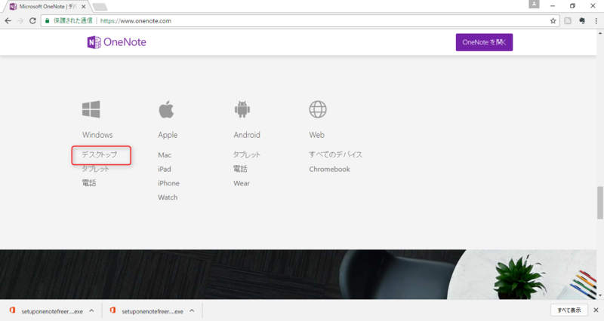The image size is (604, 321).
Task: Open the Apple Watch link
Action: pyautogui.click(x=168, y=197)
